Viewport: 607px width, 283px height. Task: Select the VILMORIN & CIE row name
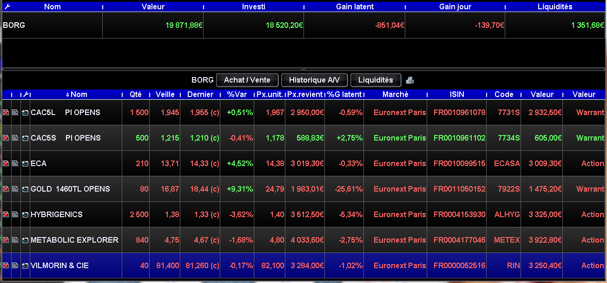[59, 265]
